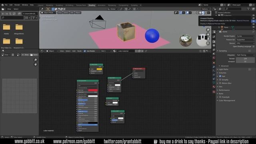The width and height of the screenshot is (256, 144).
Task: Open Device CPU dropdown
Action: (245, 43)
